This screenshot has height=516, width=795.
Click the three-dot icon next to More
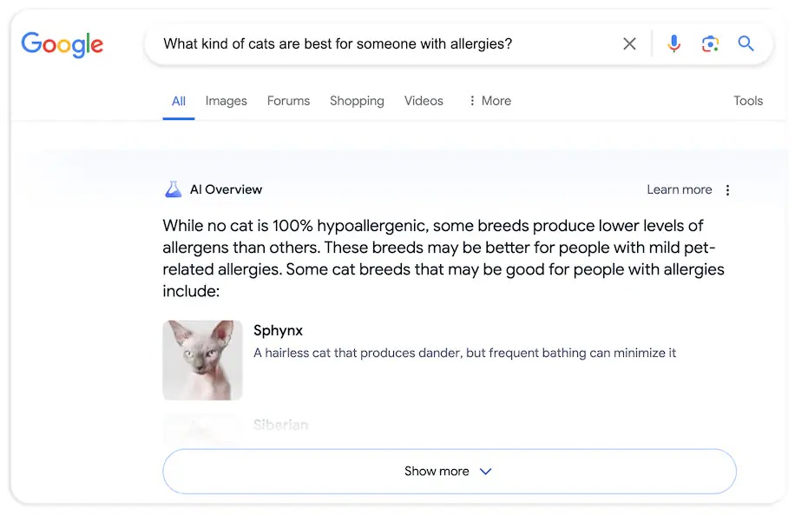pyautogui.click(x=474, y=101)
